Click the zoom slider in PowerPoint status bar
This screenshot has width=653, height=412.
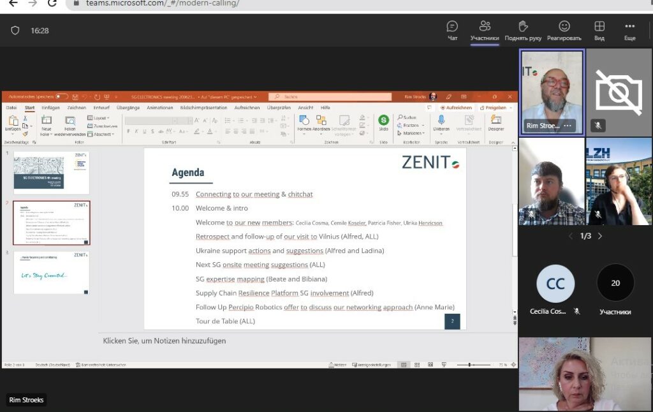coord(470,365)
